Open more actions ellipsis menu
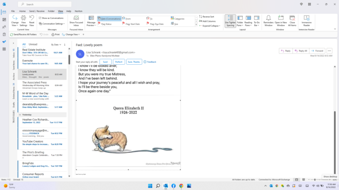Viewport: 339px width, 190px height. (329, 51)
